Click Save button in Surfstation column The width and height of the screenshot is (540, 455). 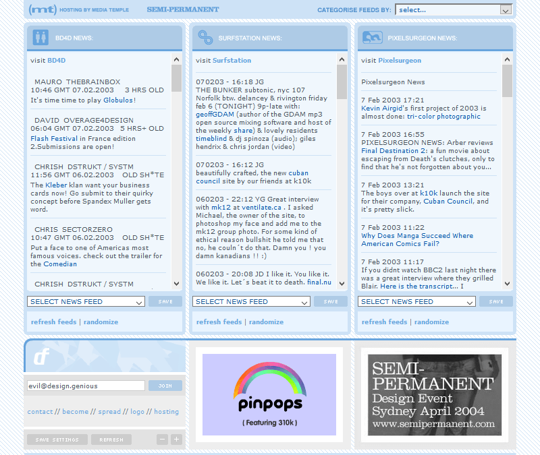click(331, 301)
